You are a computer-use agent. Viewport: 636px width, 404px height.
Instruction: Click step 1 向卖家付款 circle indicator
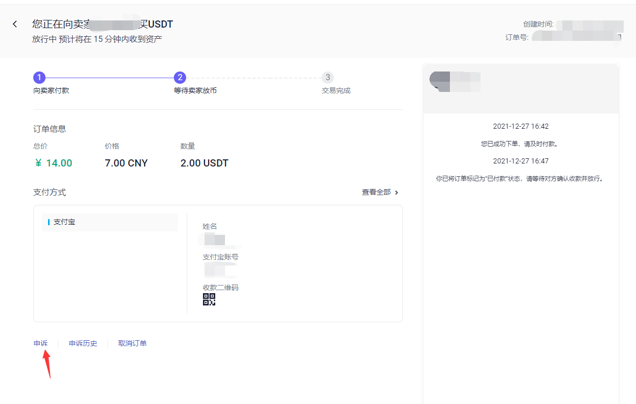coord(39,77)
